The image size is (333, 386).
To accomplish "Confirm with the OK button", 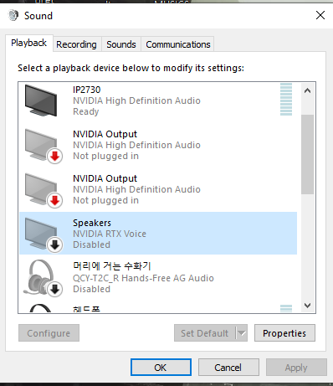I will coord(161,368).
